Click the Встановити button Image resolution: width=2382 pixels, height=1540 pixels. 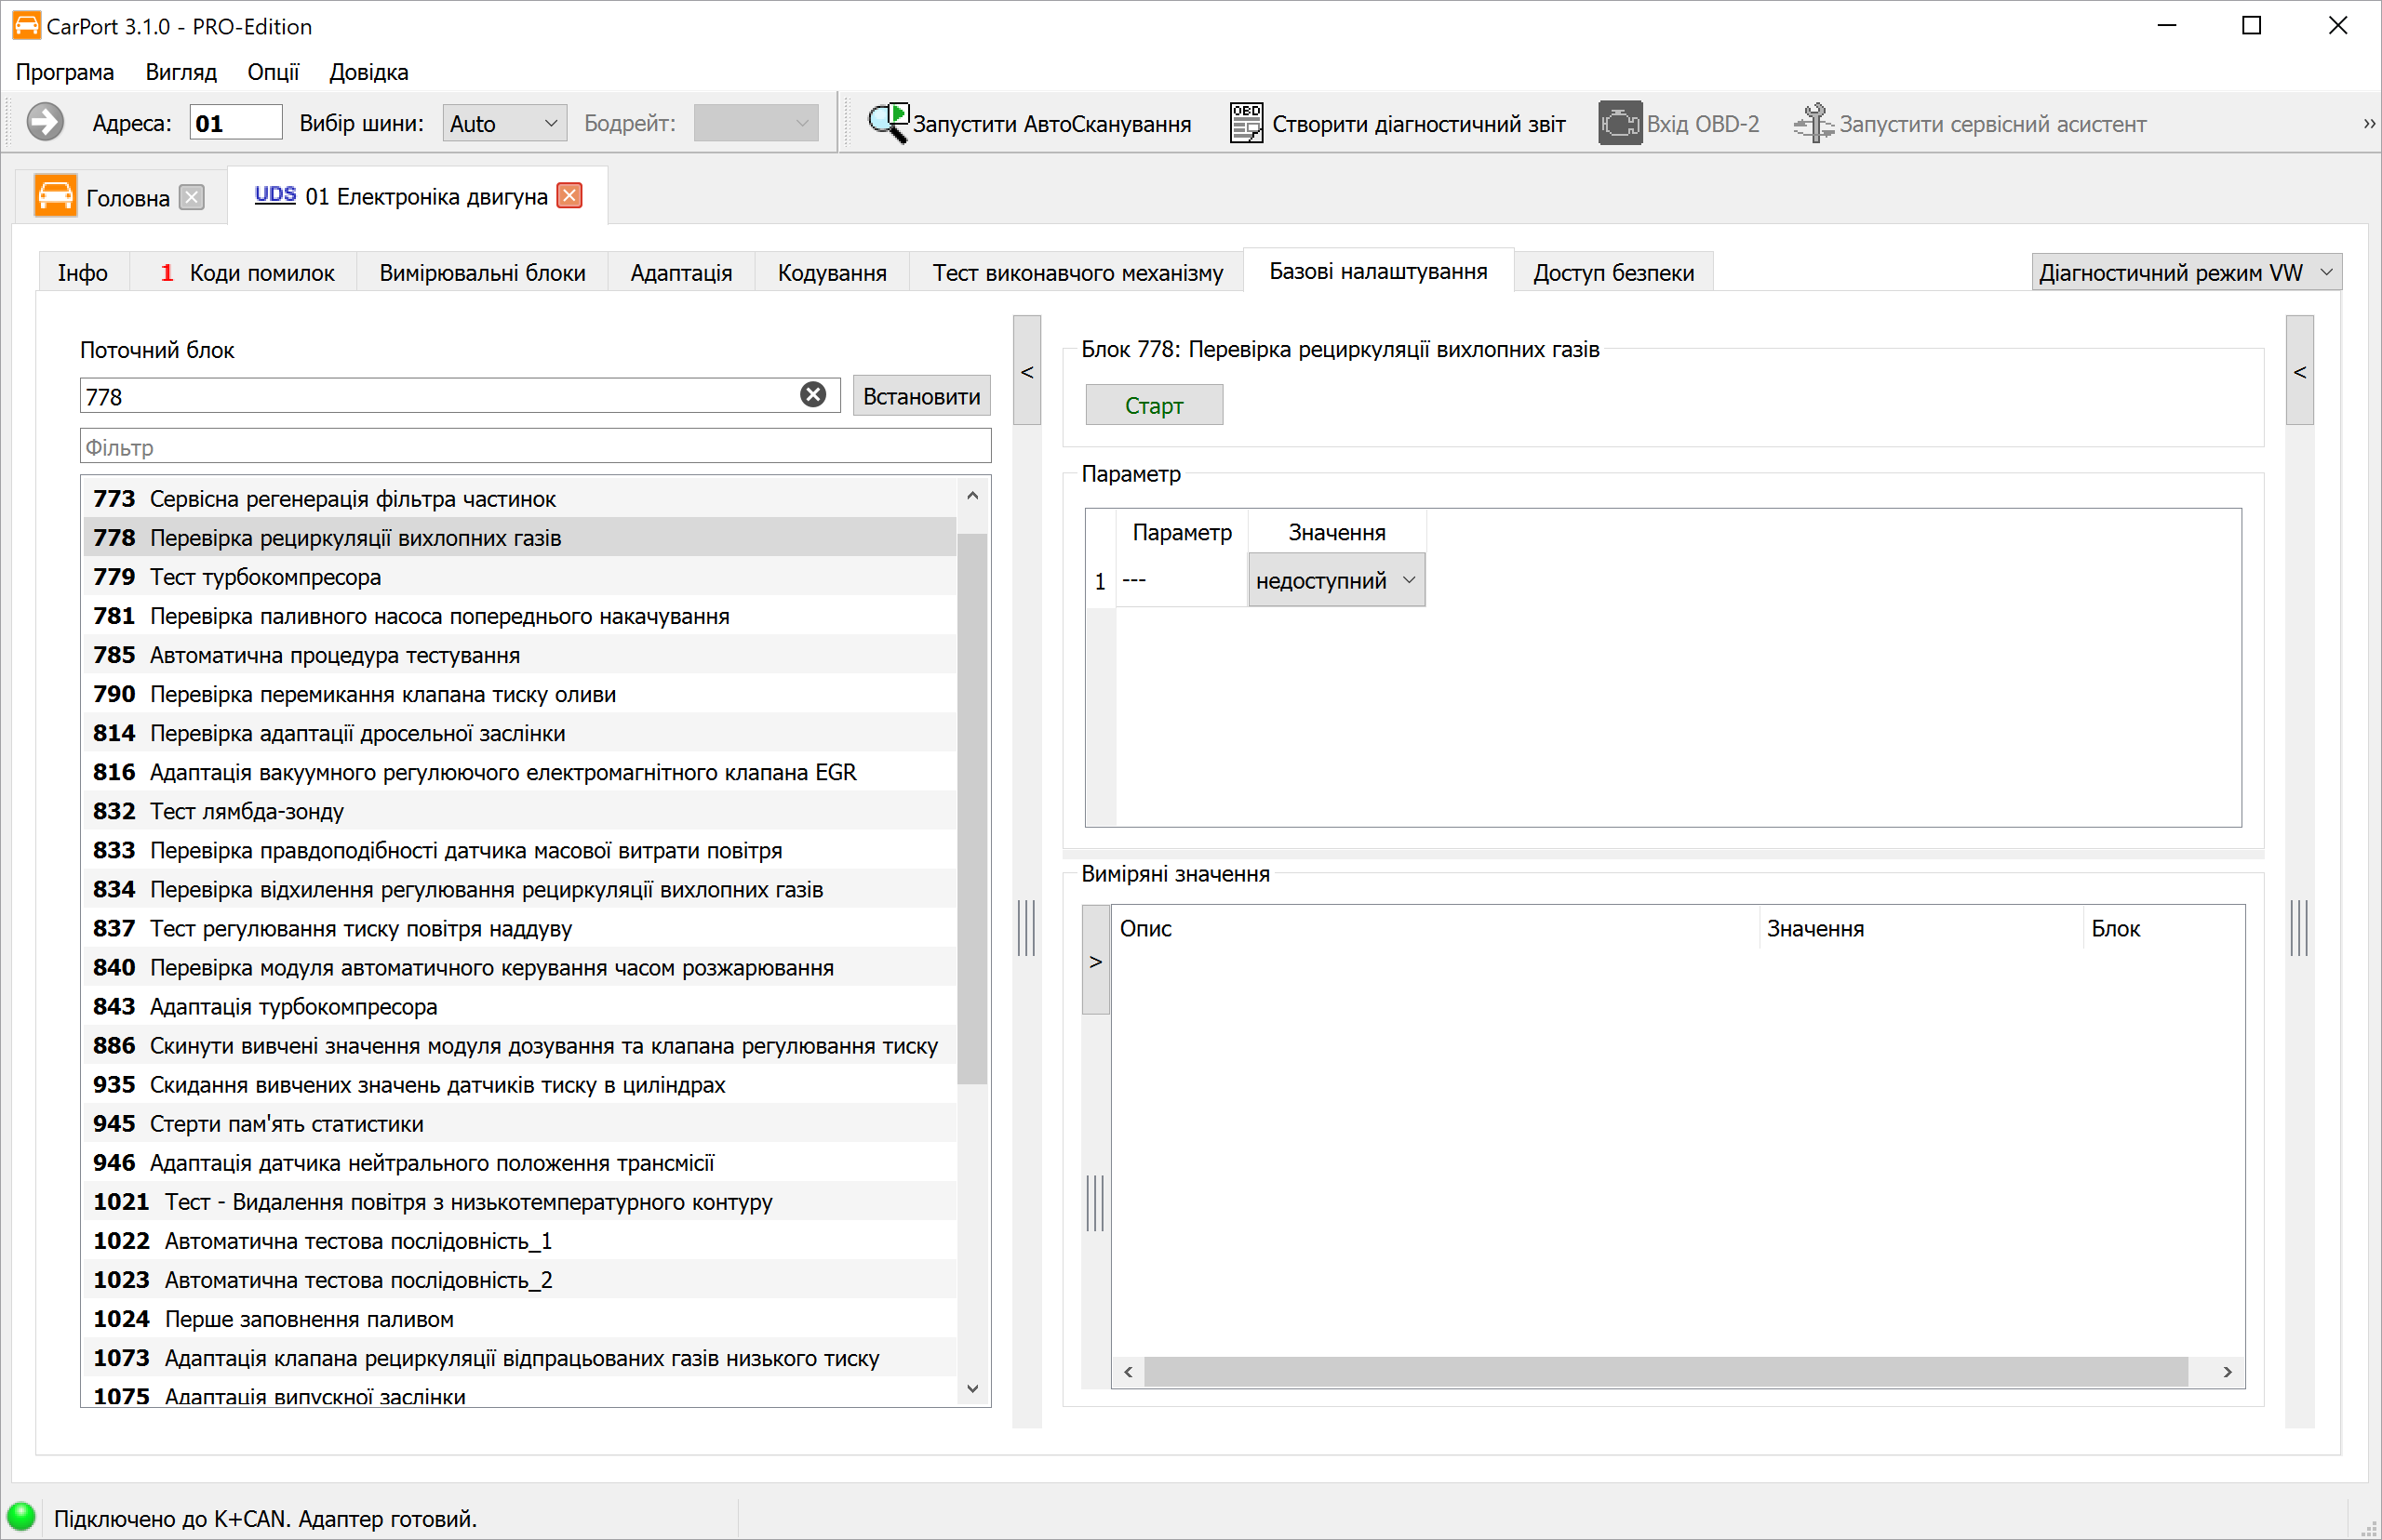tap(921, 396)
